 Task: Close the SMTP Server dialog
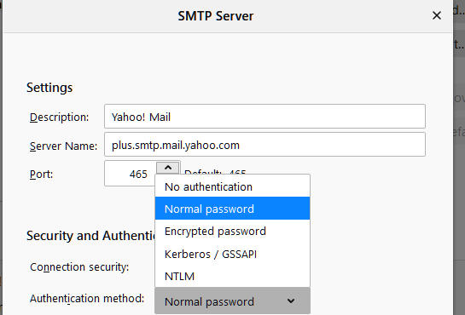437,15
